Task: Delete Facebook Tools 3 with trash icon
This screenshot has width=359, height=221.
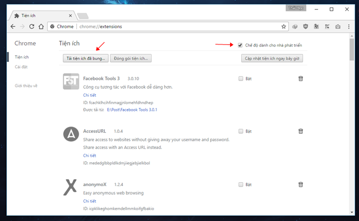Action: (301, 79)
